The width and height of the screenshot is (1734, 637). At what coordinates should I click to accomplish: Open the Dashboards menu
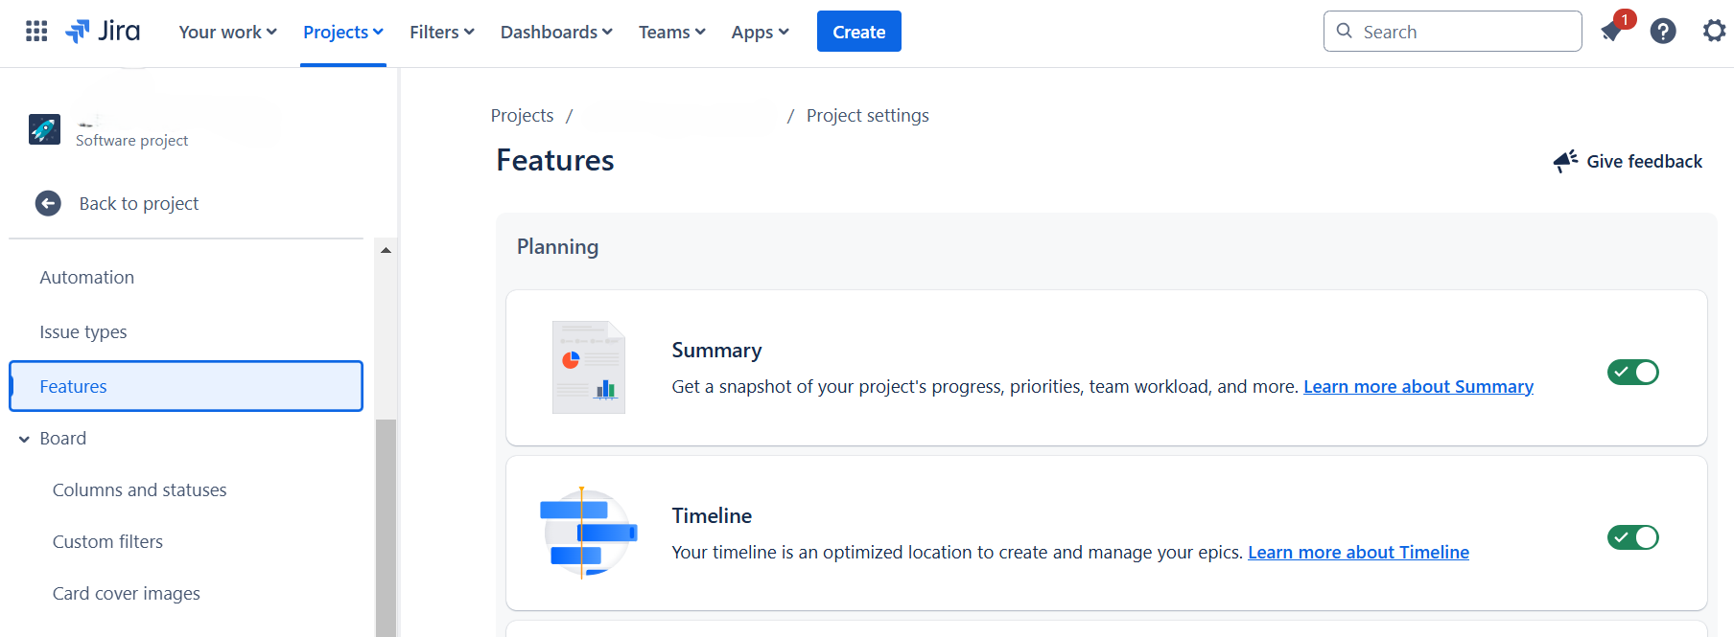(x=556, y=32)
